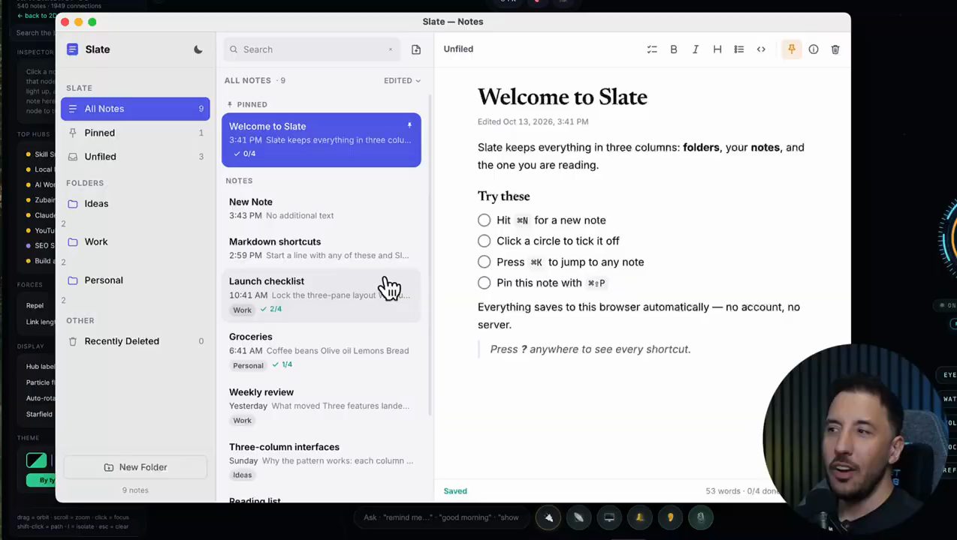Click the Unfiled folder label above the note

458,49
